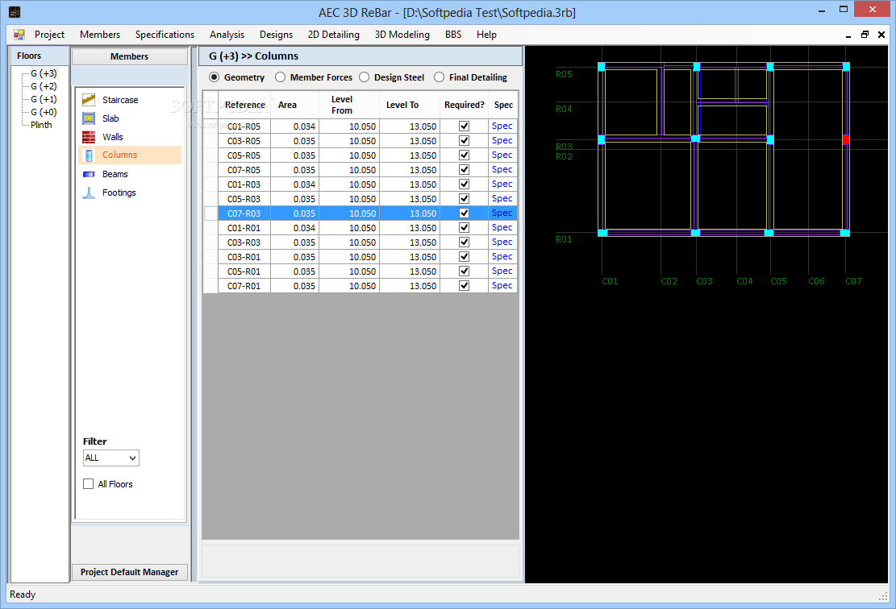Image resolution: width=896 pixels, height=609 pixels.
Task: Open the Members menu
Action: 100,35
